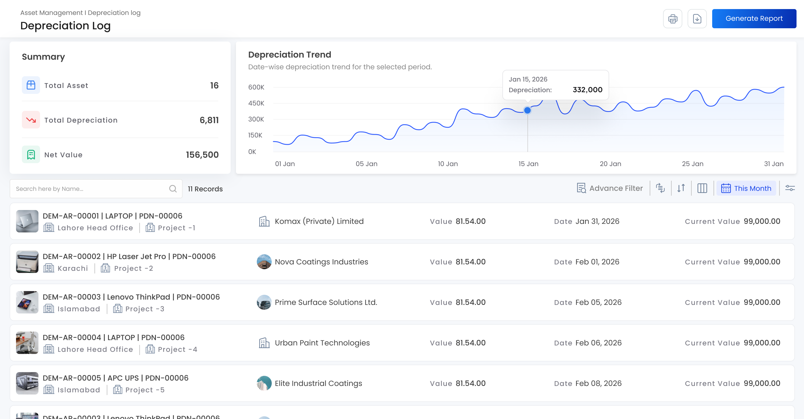The height and width of the screenshot is (419, 804).
Task: Click DEM-AR-00002 | HP Laser Jet Pro title
Action: [x=129, y=256]
